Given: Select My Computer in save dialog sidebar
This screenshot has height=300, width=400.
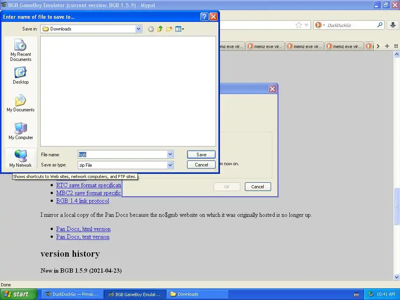Looking at the screenshot, I should (21, 131).
